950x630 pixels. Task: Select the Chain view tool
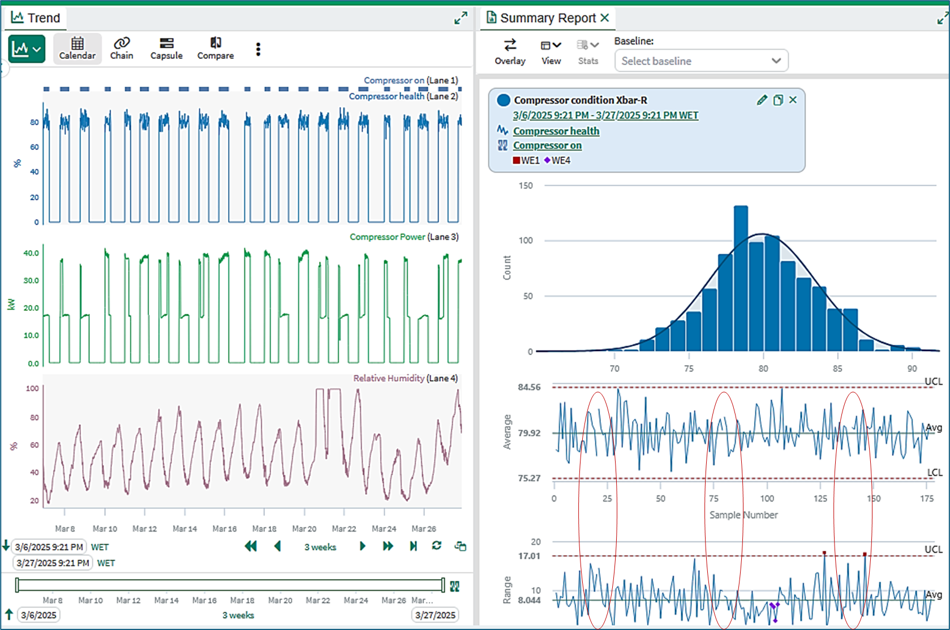122,48
